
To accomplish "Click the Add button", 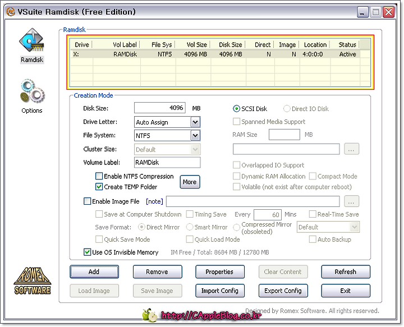I will (94, 271).
